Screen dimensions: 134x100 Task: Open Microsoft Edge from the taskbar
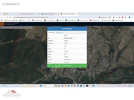[x=69, y=86]
